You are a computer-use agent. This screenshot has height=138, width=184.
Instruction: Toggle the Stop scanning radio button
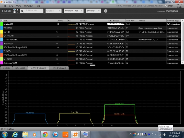tap(166, 6)
